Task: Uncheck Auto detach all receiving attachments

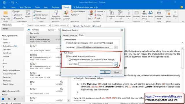Action: click(x=67, y=56)
